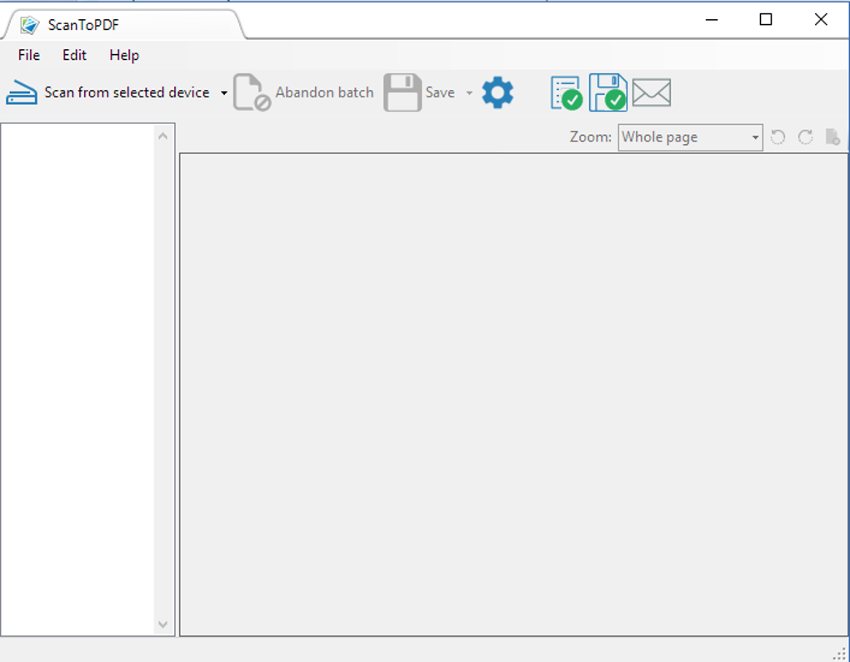
Task: Click the rotate counterclockwise icon
Action: (x=777, y=137)
